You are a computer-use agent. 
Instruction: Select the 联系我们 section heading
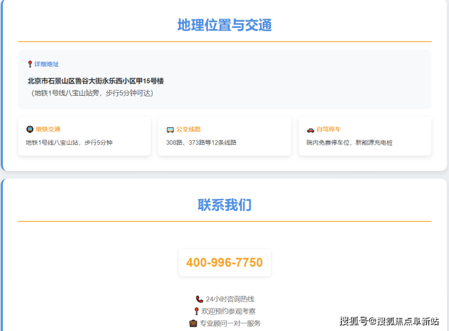click(x=224, y=205)
